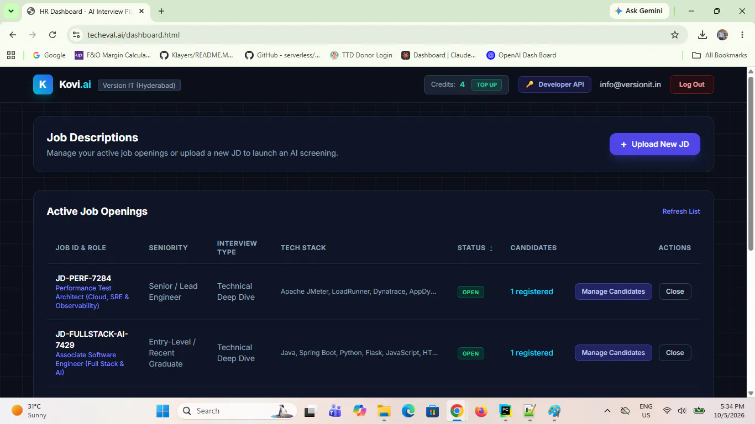Open Notepad++ from the taskbar
The height and width of the screenshot is (424, 755).
pyautogui.click(x=529, y=411)
